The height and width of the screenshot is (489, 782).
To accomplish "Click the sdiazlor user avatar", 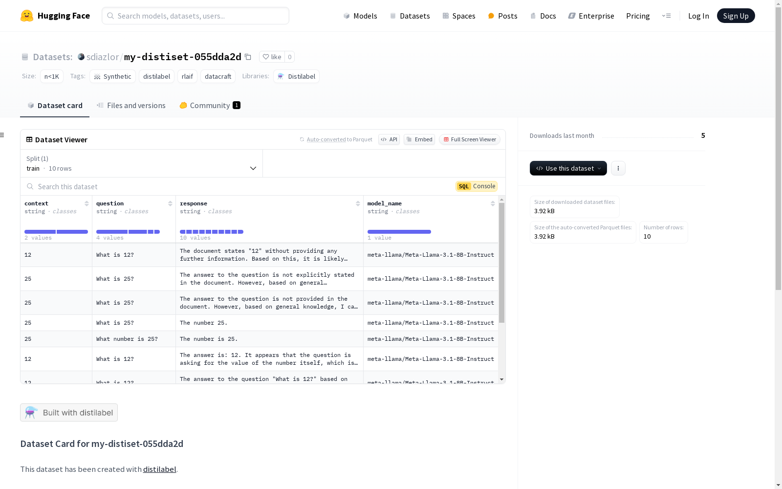I will click(x=81, y=57).
